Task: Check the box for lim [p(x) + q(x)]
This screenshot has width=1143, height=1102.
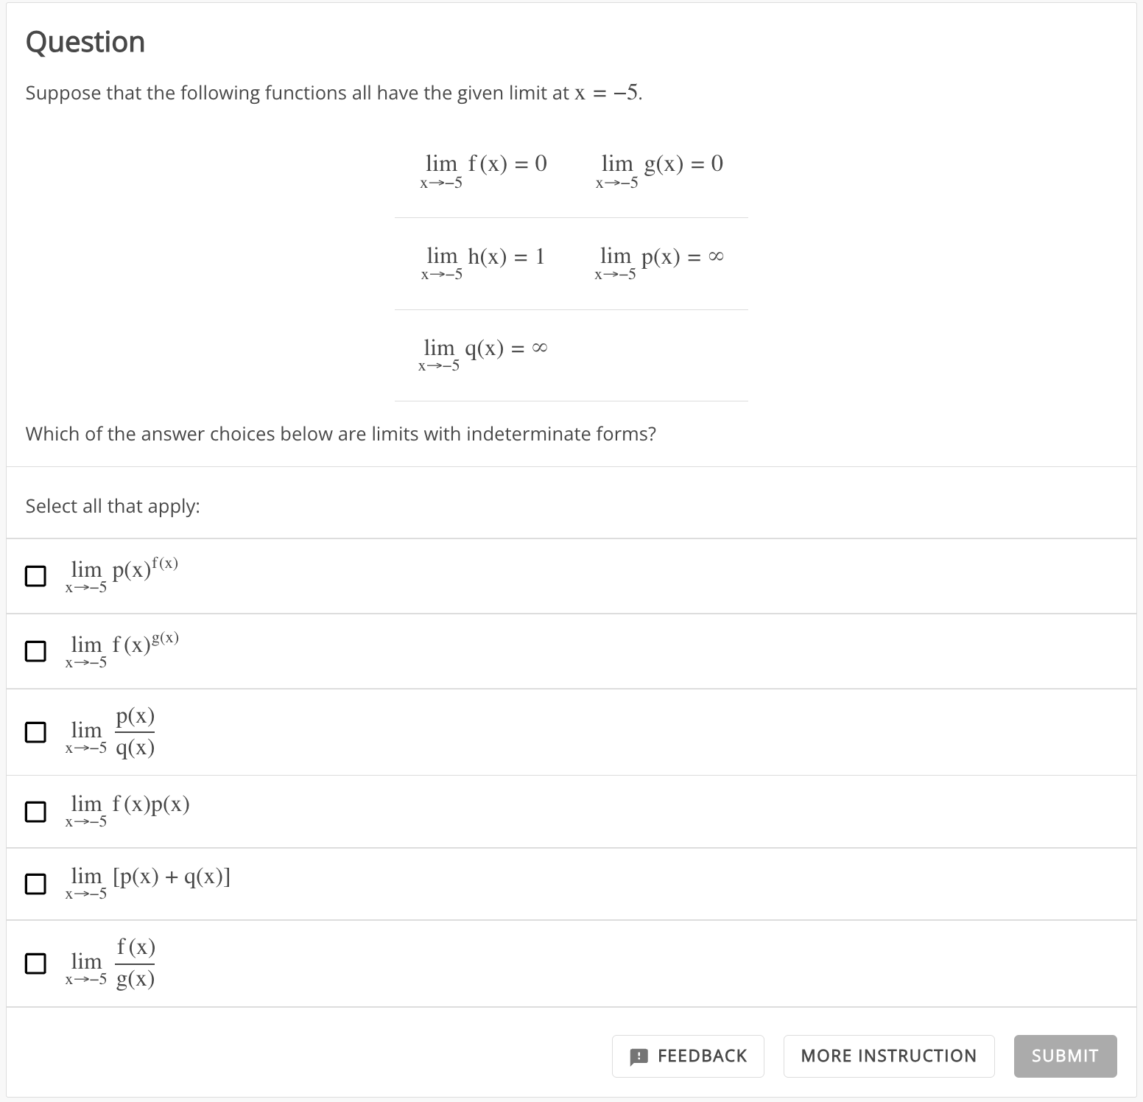Action: click(x=35, y=884)
